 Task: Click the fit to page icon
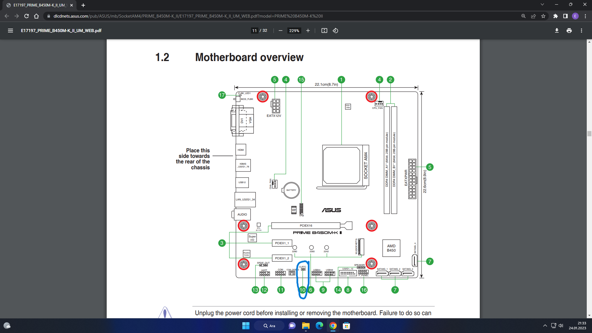[x=324, y=31]
